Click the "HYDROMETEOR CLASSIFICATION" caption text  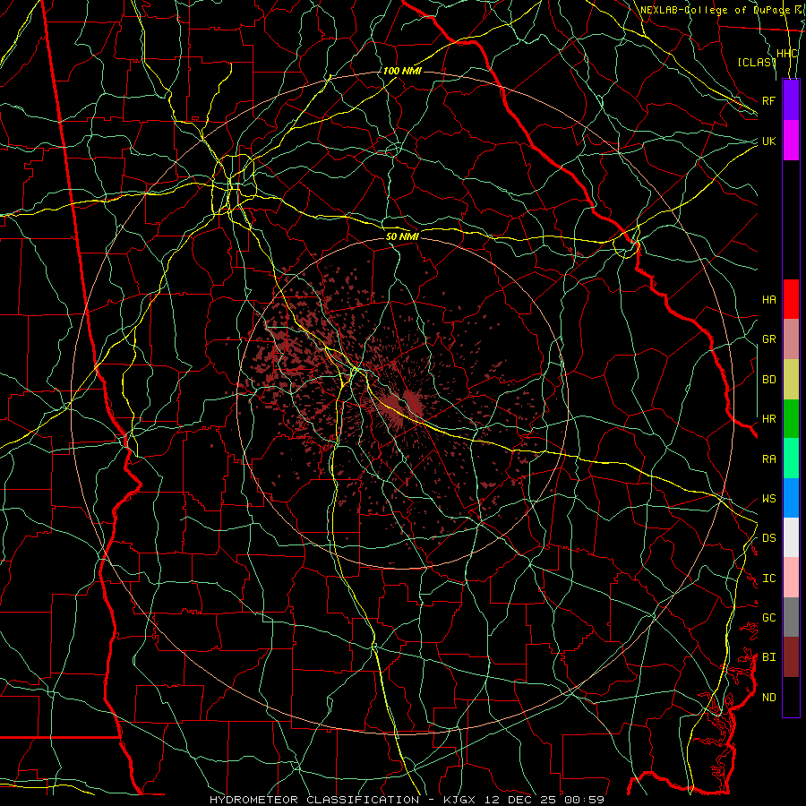point(314,800)
